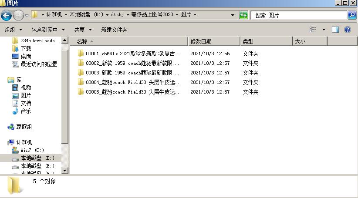Sort by 名称 column header

tap(129, 41)
